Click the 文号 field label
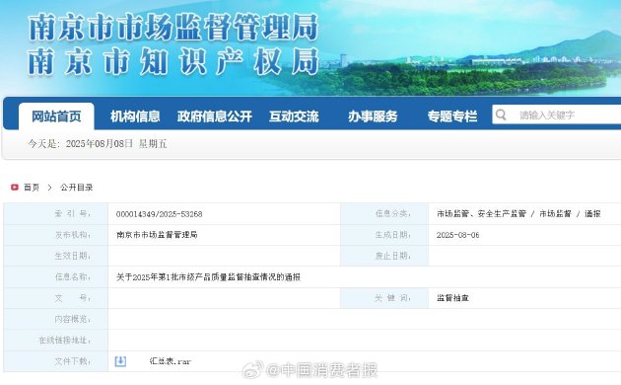 [72, 298]
